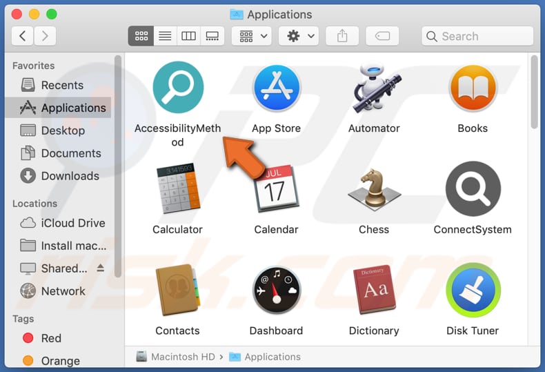Open the Calendar app icon

click(277, 188)
